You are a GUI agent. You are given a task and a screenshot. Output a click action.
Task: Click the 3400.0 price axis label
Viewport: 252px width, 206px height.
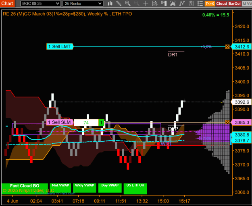[x=242, y=82]
